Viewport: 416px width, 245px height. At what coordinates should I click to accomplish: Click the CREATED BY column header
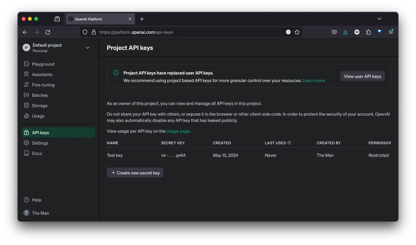click(329, 143)
